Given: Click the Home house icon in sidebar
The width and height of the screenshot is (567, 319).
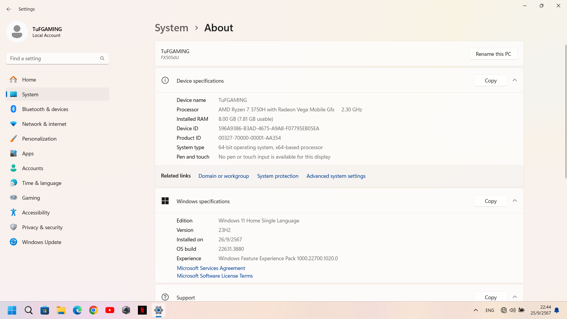Looking at the screenshot, I should point(13,79).
